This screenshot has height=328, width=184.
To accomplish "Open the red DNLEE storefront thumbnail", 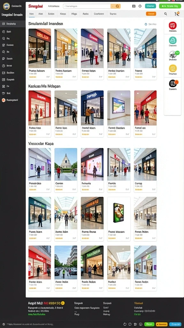I will (40, 48).
